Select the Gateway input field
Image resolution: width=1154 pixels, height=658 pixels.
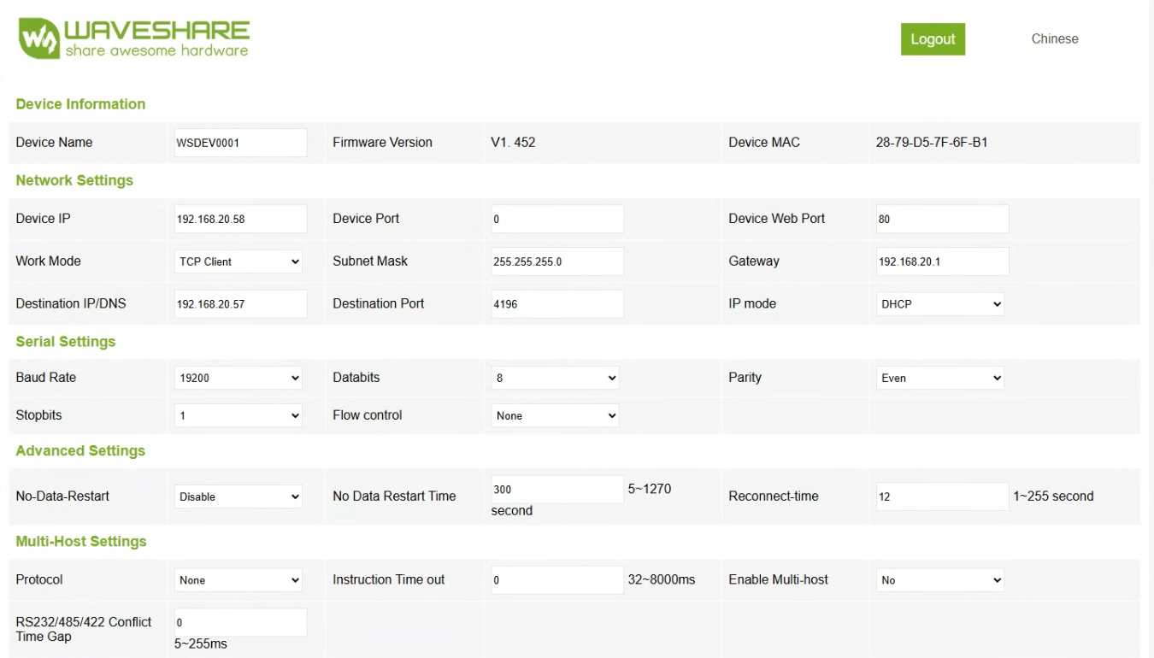[x=942, y=261]
